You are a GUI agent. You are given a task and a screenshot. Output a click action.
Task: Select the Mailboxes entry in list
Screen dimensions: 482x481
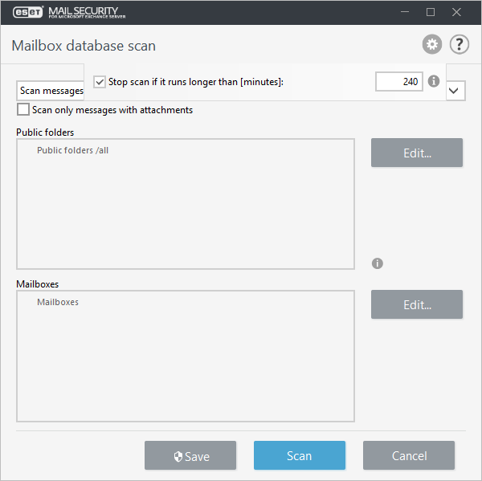pyautogui.click(x=58, y=302)
